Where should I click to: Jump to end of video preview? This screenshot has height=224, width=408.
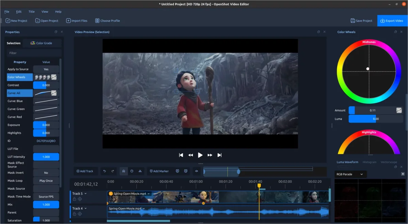pyautogui.click(x=219, y=155)
